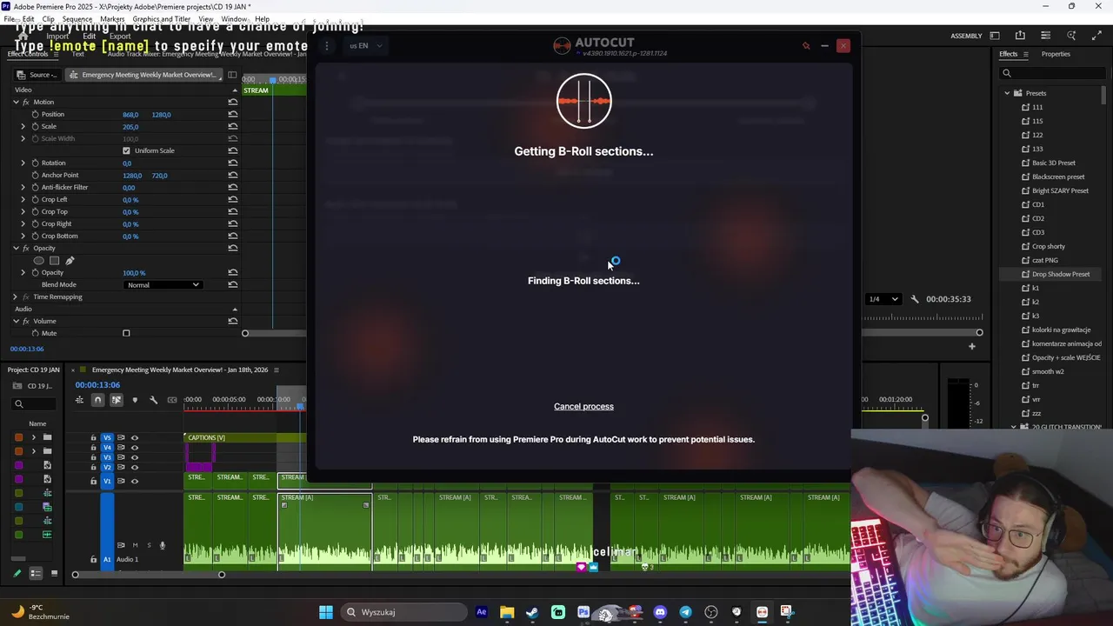This screenshot has width=1113, height=626.
Task: Select free draw bezier pen mask tool
Action: [70, 260]
